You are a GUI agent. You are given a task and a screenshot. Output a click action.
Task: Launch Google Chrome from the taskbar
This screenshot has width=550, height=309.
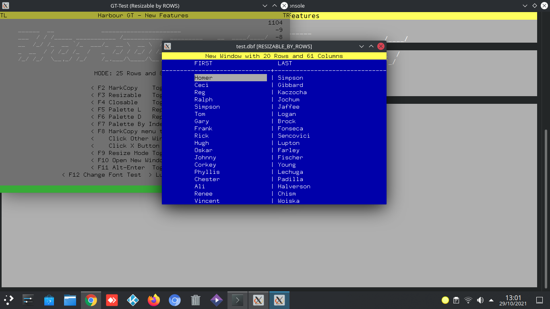click(x=91, y=300)
